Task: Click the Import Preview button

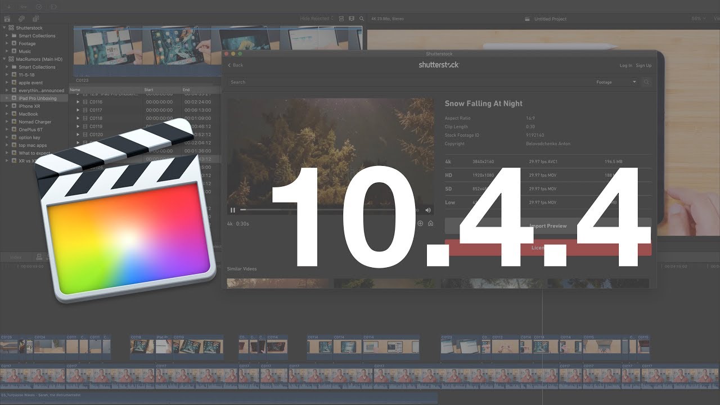Action: [548, 226]
